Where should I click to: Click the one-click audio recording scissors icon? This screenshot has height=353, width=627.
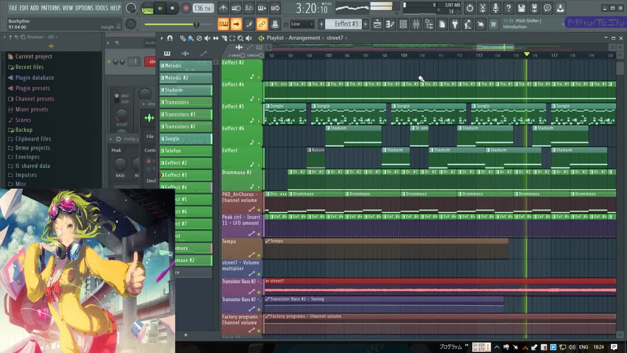482,8
